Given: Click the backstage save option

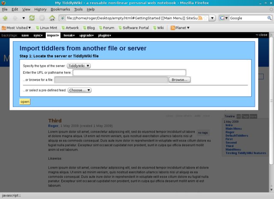Looking at the screenshot, I should pyautogui.click(x=25, y=35).
